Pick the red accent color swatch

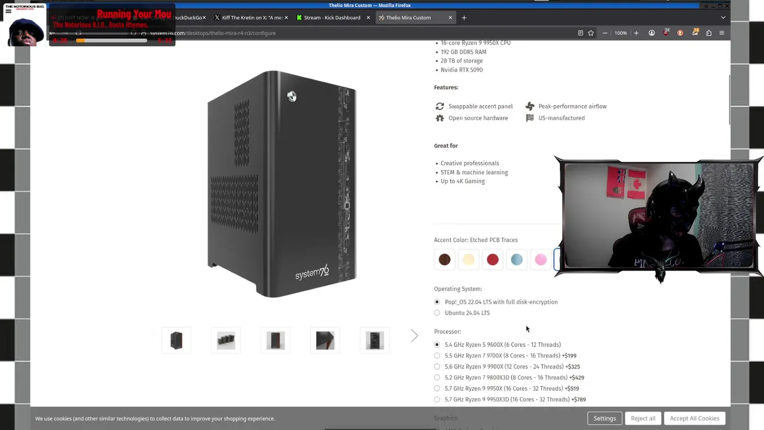click(x=492, y=260)
